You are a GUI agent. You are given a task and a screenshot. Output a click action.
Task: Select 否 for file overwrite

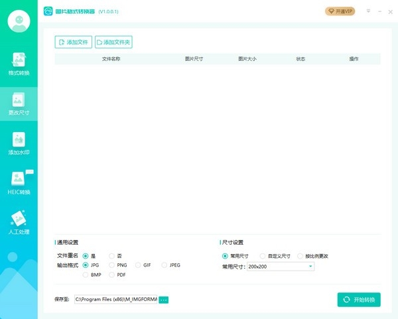(111, 255)
